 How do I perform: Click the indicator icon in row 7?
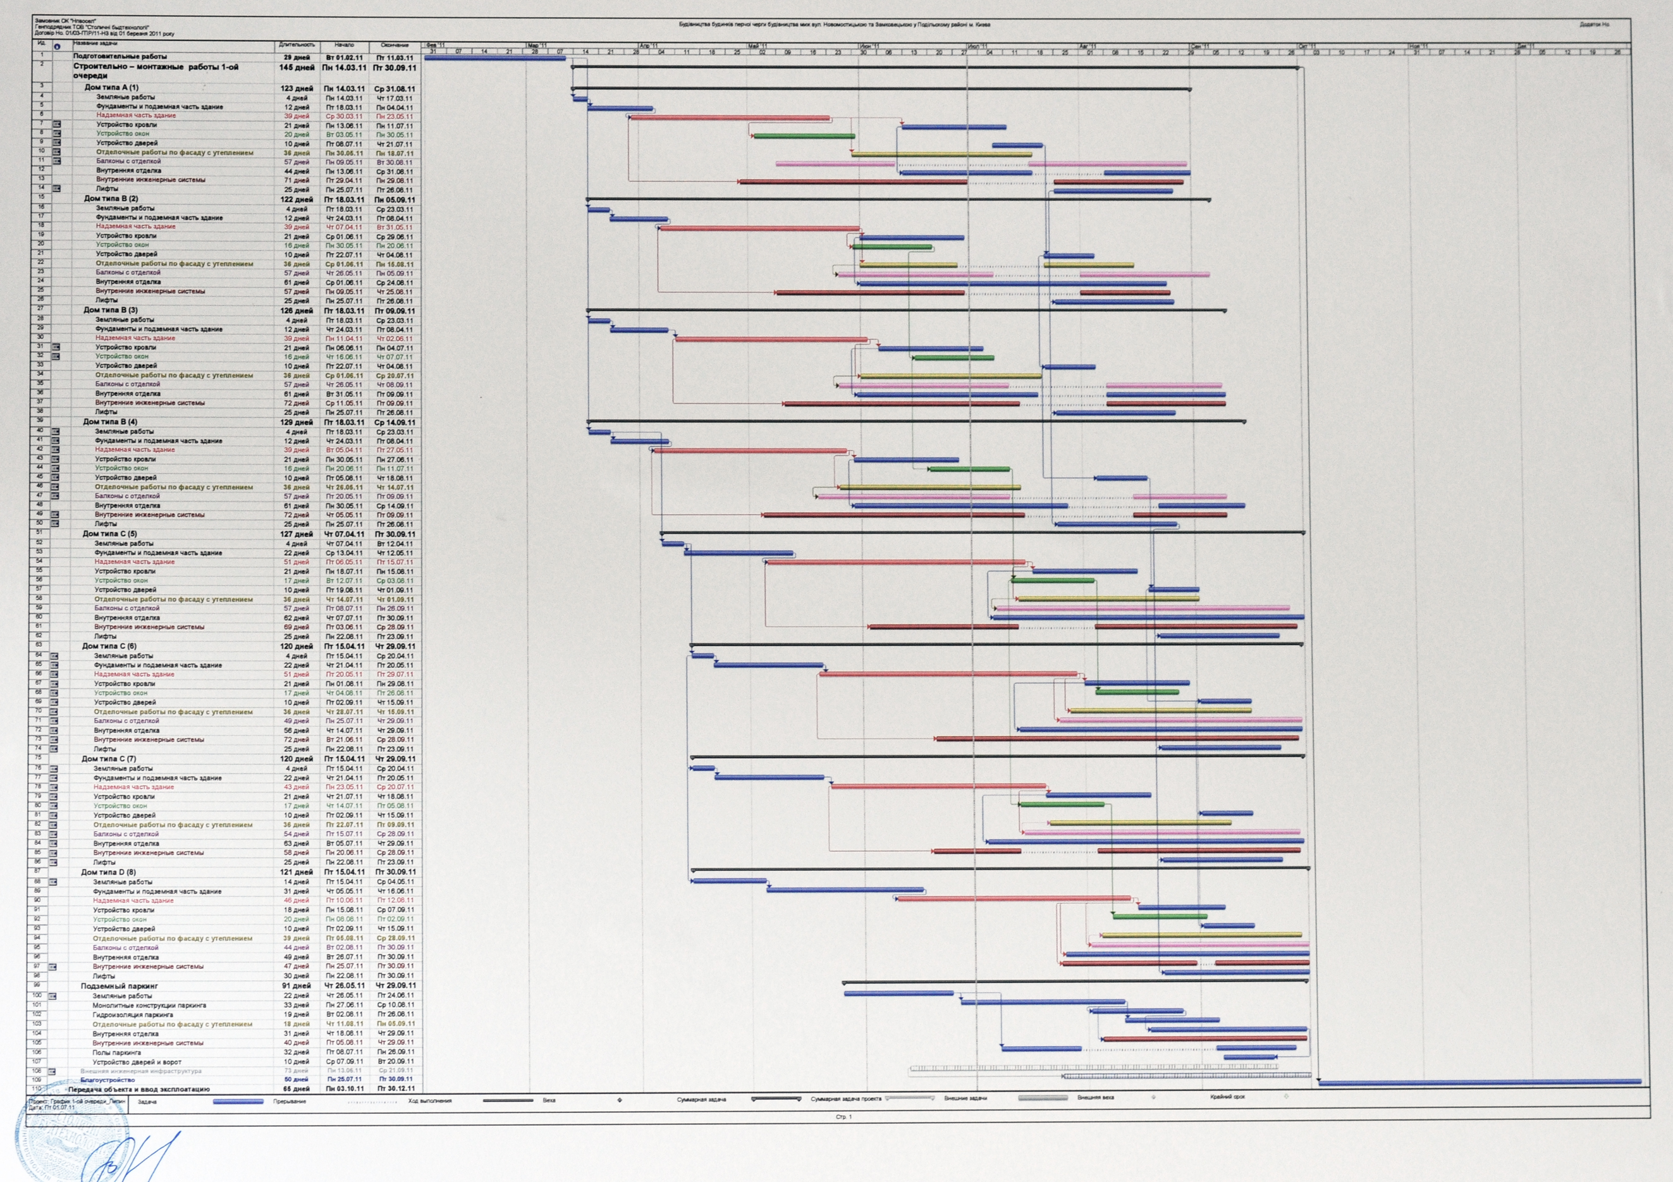click(x=58, y=125)
